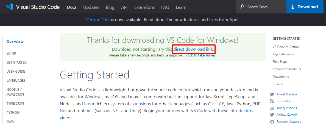
Task: Click the Twitter bird icon beside Tweet this link
Action: pyautogui.click(x=272, y=94)
